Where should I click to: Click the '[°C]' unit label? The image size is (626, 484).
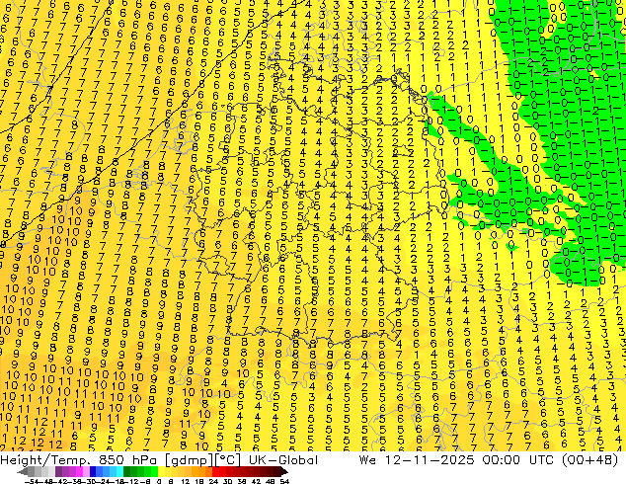point(227,460)
